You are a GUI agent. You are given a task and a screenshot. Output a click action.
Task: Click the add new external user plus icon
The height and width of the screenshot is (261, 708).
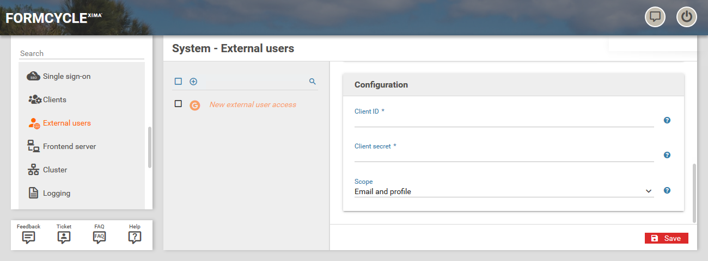[193, 82]
